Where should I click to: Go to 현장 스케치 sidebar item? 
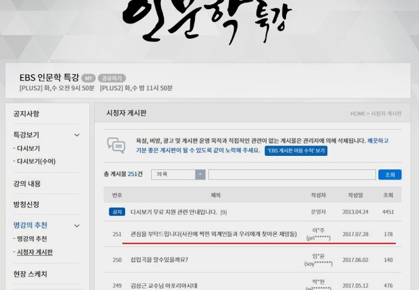[x=30, y=274]
